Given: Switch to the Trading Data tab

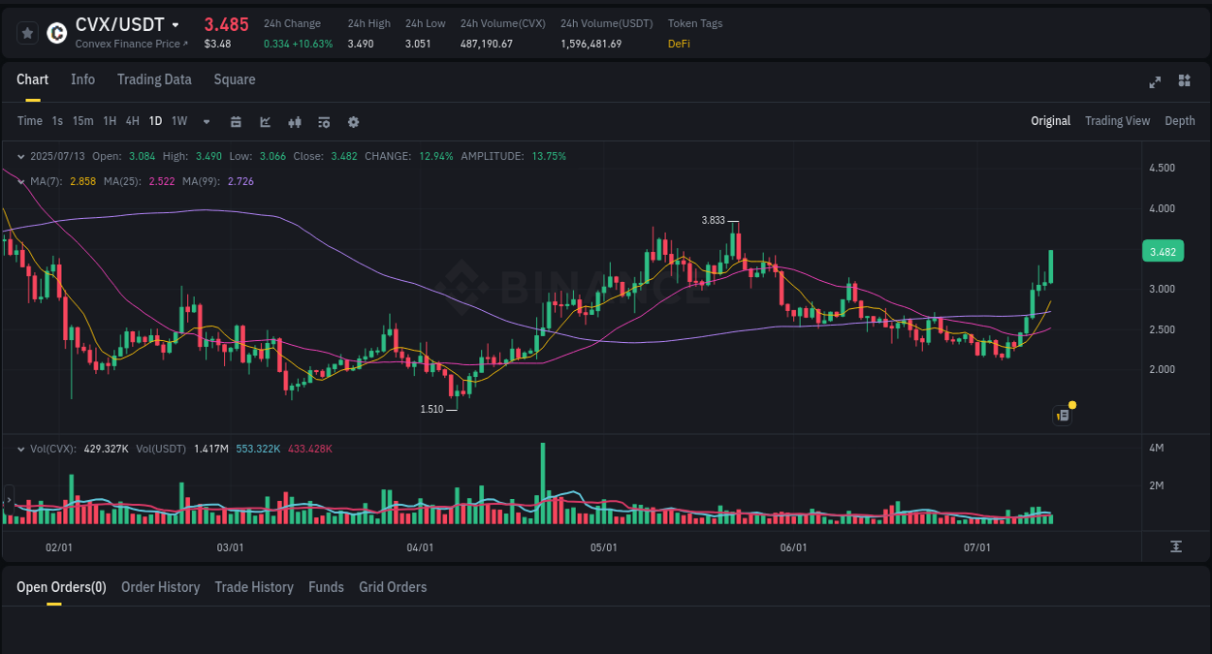Looking at the screenshot, I should point(154,79).
